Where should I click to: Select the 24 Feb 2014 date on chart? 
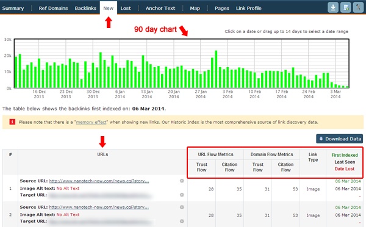(x=309, y=94)
